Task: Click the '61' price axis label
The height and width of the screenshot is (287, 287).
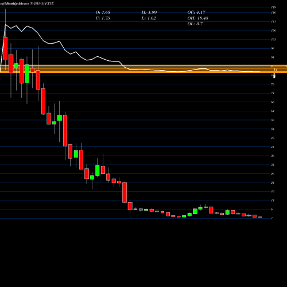Action: (273, 111)
